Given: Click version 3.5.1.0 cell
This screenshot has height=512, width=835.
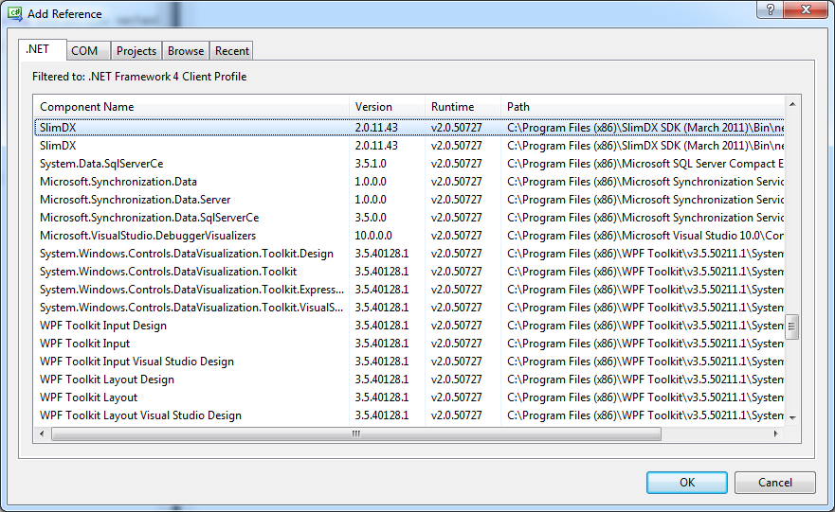Looking at the screenshot, I should [371, 164].
